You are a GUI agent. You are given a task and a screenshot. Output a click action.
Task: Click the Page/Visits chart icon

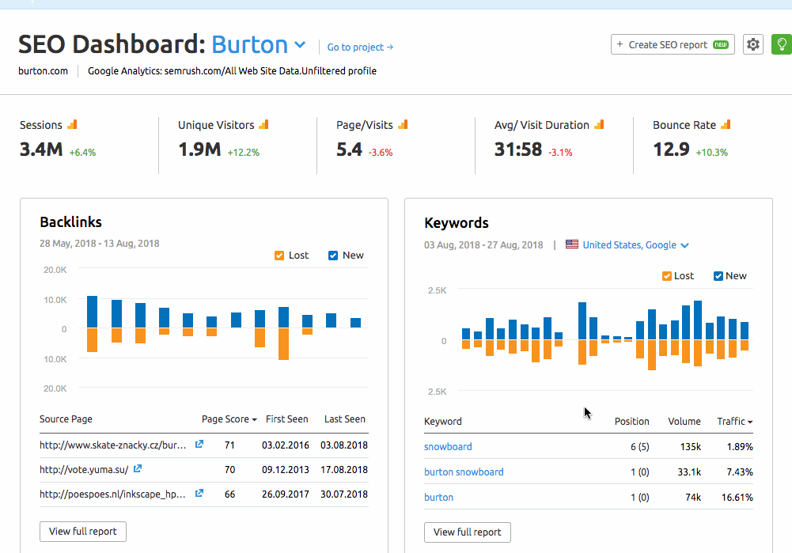pos(403,123)
